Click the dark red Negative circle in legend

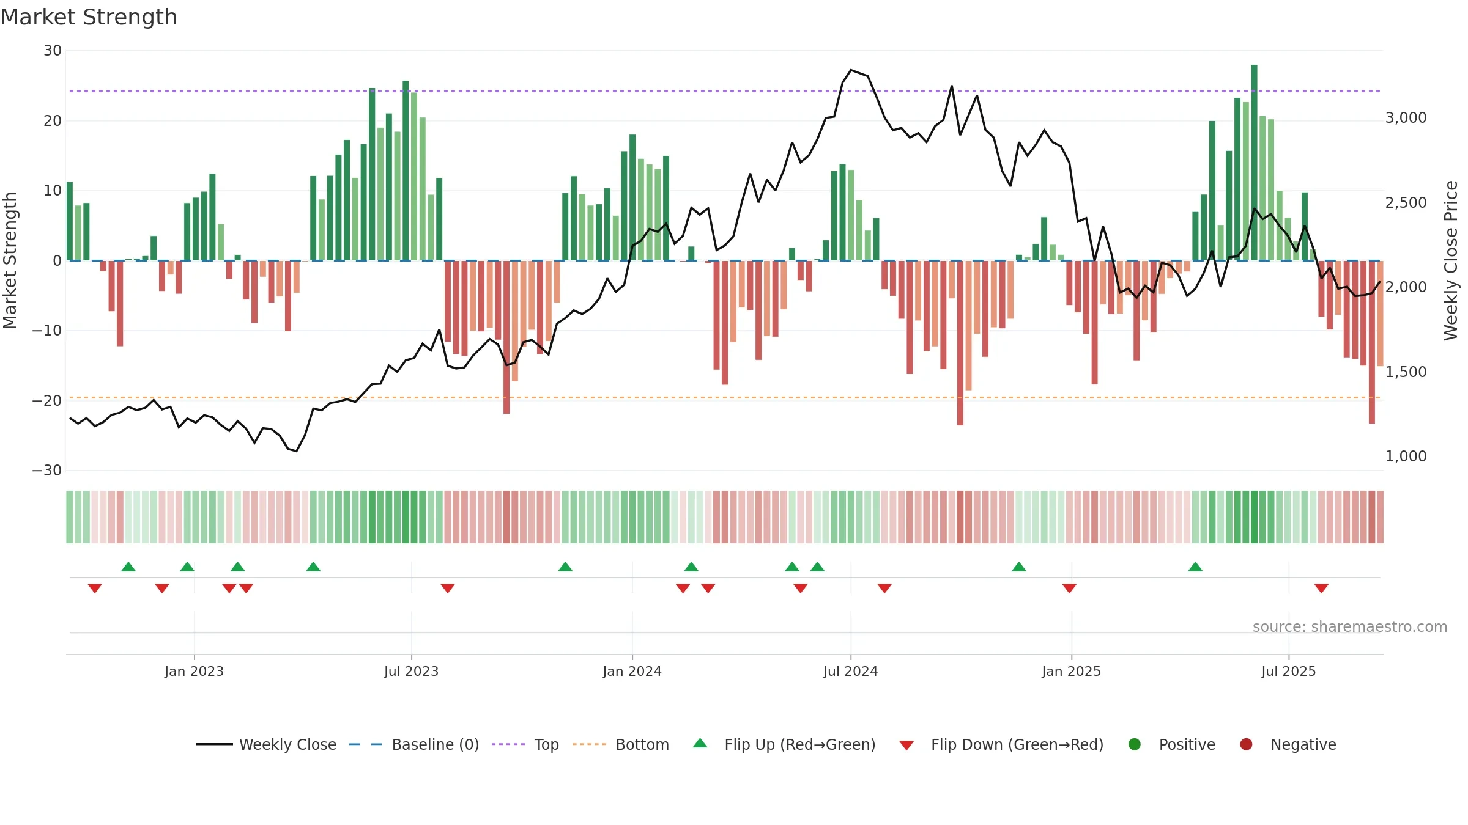[1246, 744]
